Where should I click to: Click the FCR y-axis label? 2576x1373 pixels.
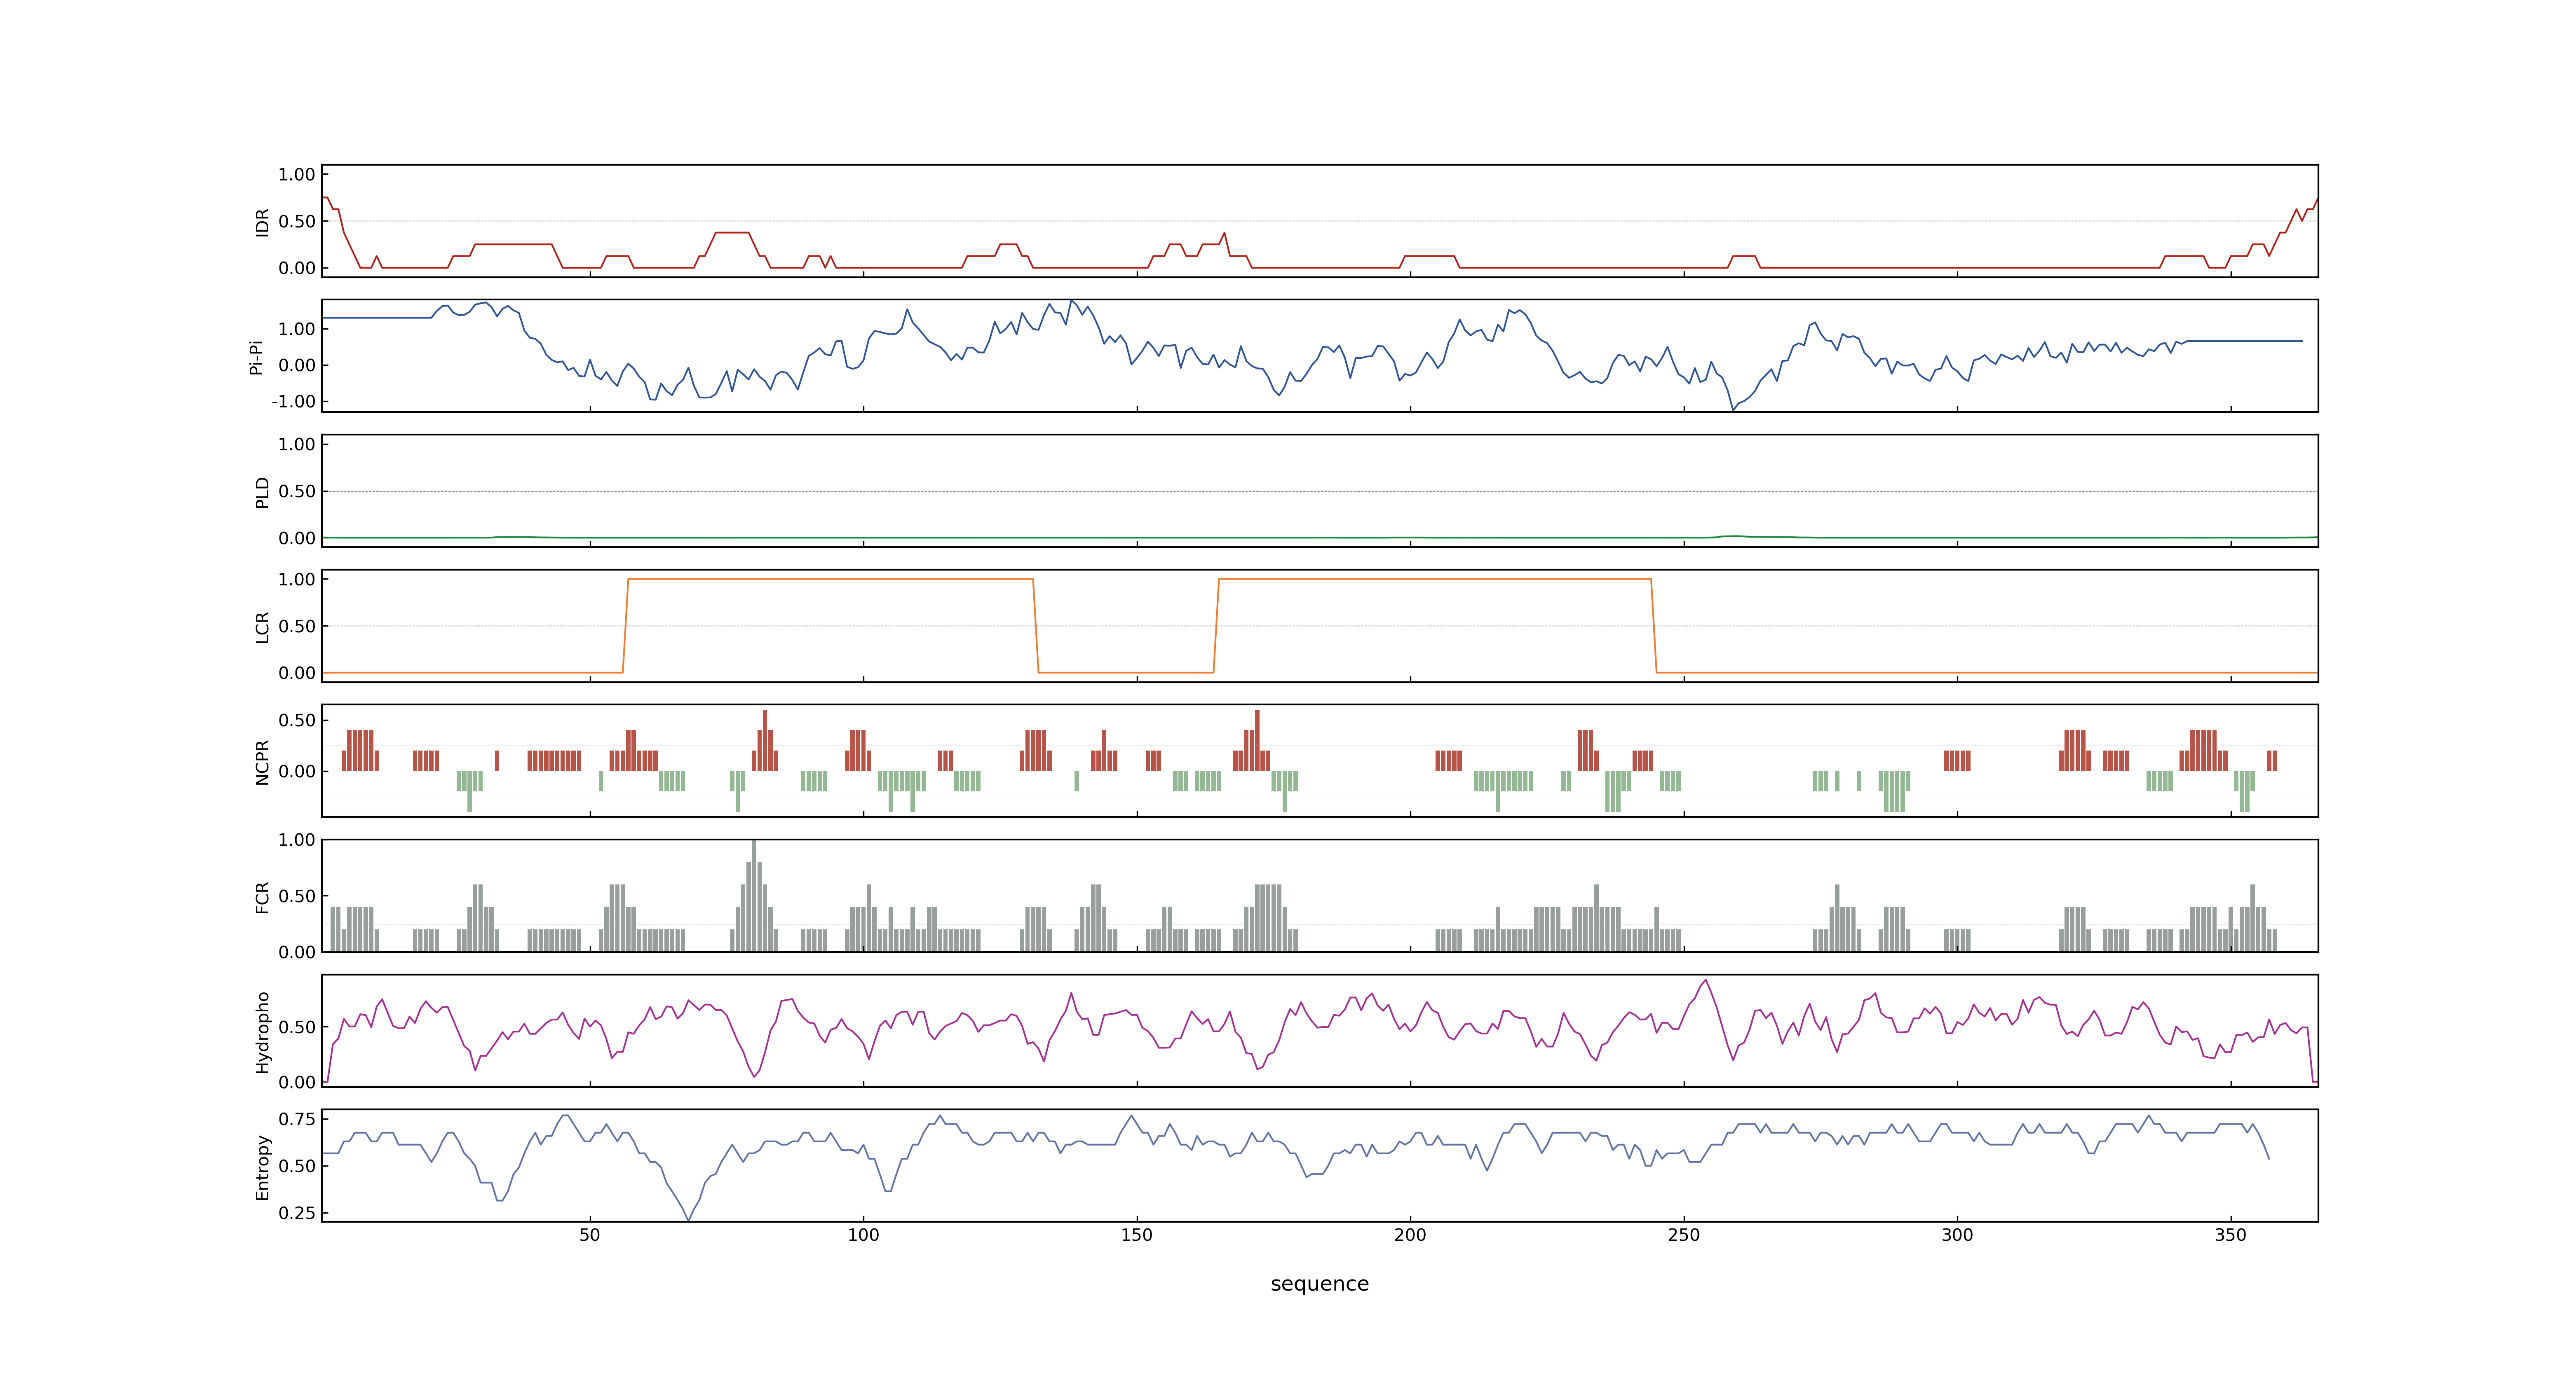pyautogui.click(x=263, y=897)
